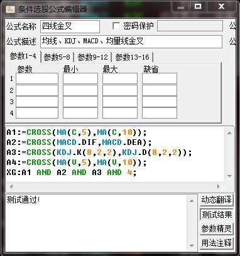Image resolution: width=240 pixels, height=256 pixels.
Task: Click row 4 参数 name field
Action: (x=37, y=113)
